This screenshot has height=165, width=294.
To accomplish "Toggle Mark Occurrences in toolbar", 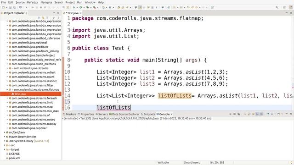I will coord(140,7).
